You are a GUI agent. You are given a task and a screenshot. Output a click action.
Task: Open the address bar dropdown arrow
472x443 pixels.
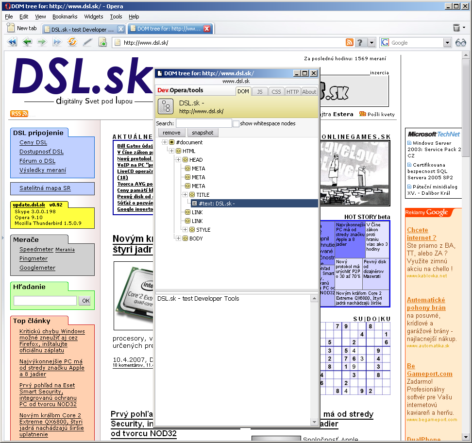click(372, 42)
